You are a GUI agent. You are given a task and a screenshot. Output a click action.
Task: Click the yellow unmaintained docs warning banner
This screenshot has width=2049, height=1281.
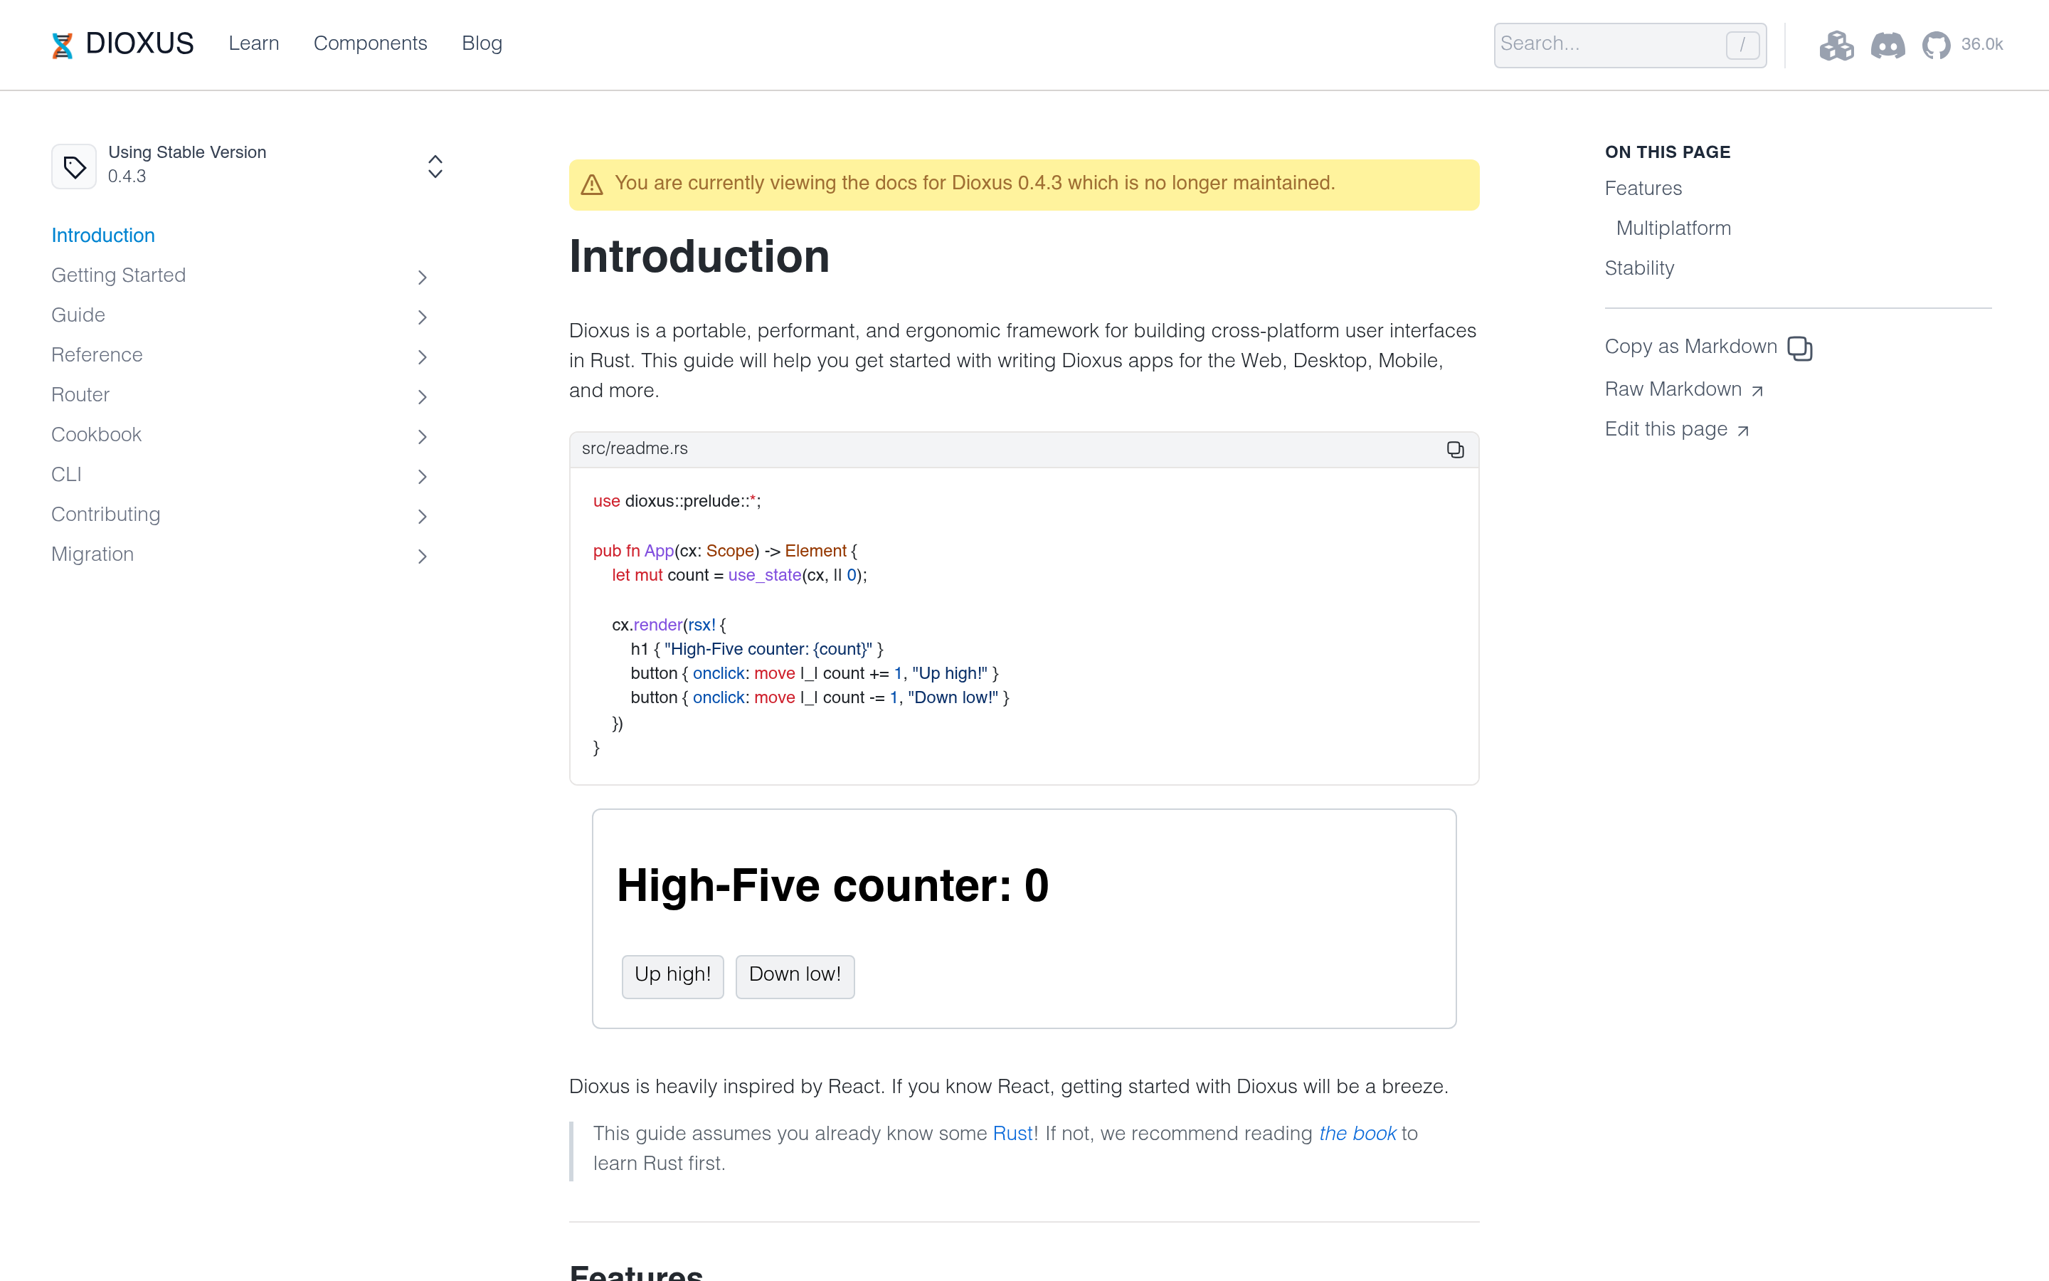[x=1024, y=185]
